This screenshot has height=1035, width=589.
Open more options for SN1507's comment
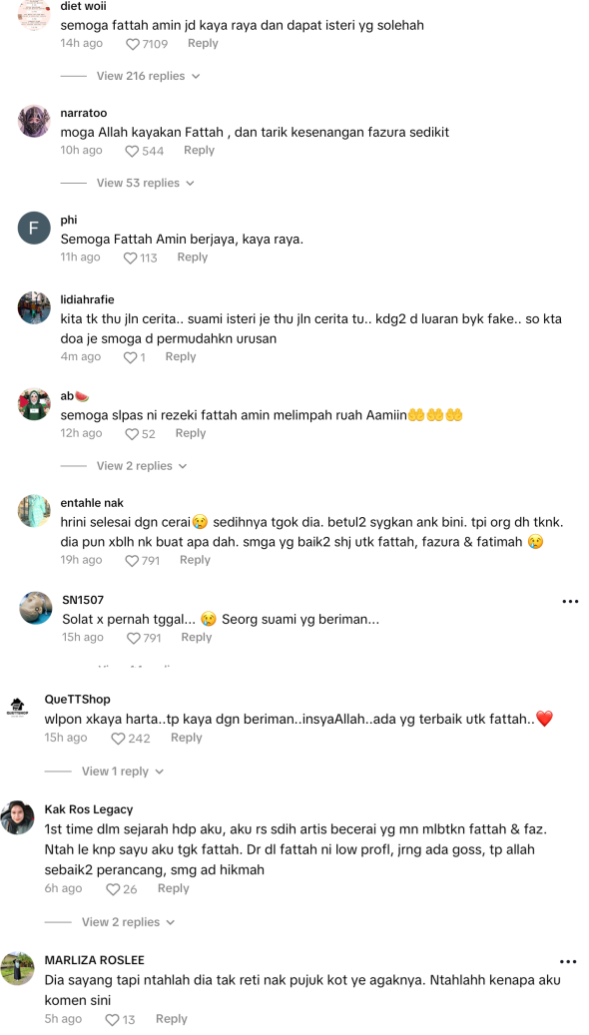[570, 601]
